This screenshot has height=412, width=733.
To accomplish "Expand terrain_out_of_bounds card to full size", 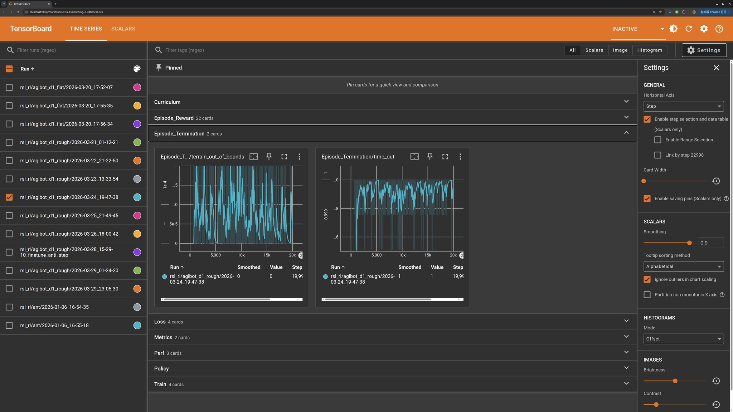I will pyautogui.click(x=284, y=157).
